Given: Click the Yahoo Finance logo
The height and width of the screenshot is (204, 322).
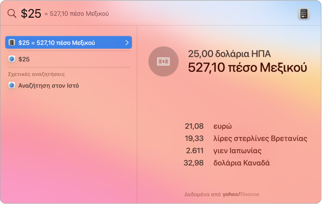Looking at the screenshot, I should pyautogui.click(x=241, y=194).
